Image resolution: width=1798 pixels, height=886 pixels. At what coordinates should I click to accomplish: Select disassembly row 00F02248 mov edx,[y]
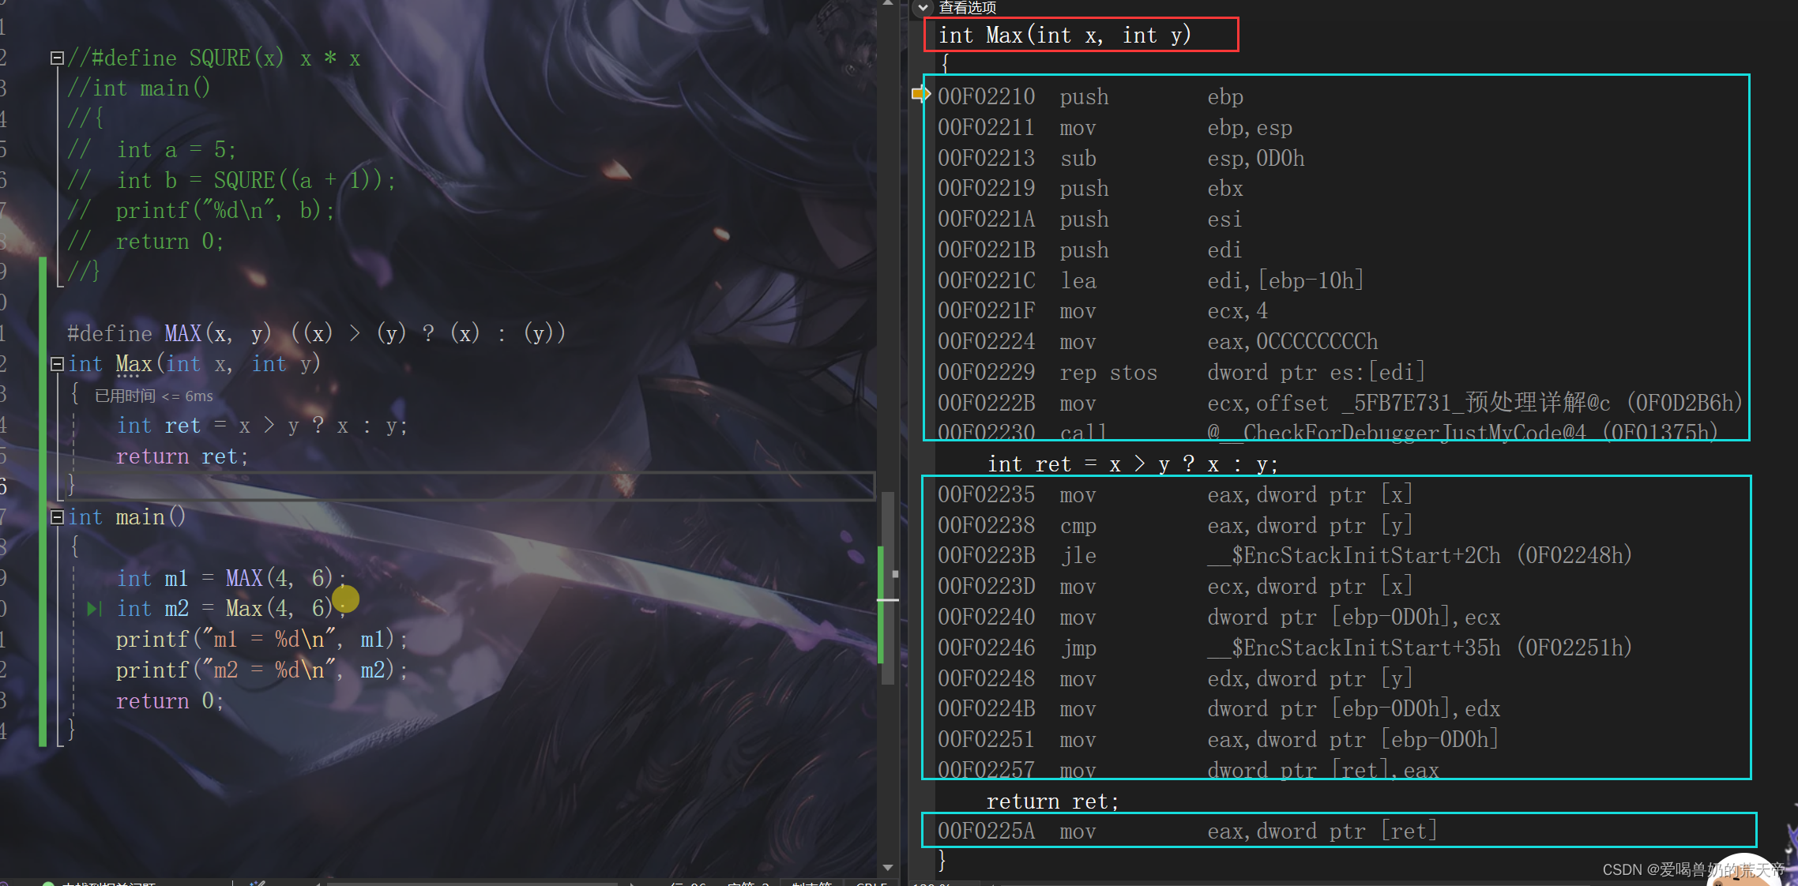pyautogui.click(x=1175, y=678)
